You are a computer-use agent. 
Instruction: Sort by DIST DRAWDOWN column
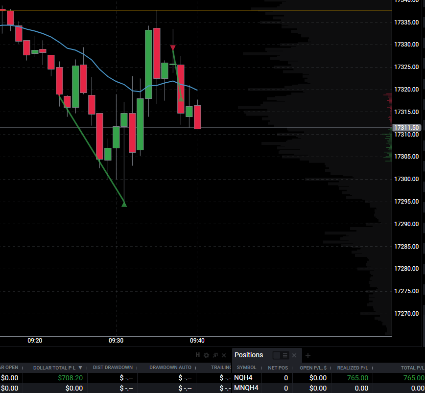[x=113, y=367]
